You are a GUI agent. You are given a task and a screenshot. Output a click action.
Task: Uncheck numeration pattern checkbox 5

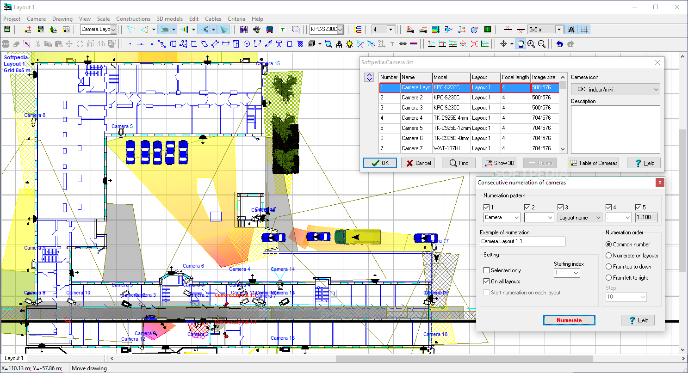click(x=638, y=208)
